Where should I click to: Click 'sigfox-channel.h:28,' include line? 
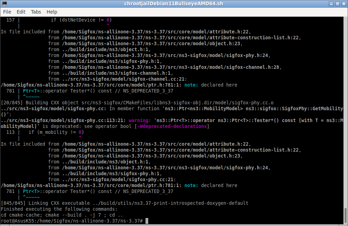[165, 67]
